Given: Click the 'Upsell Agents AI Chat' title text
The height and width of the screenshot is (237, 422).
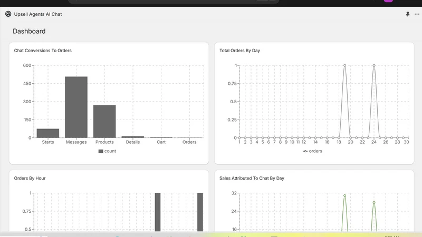Looking at the screenshot, I should [38, 14].
